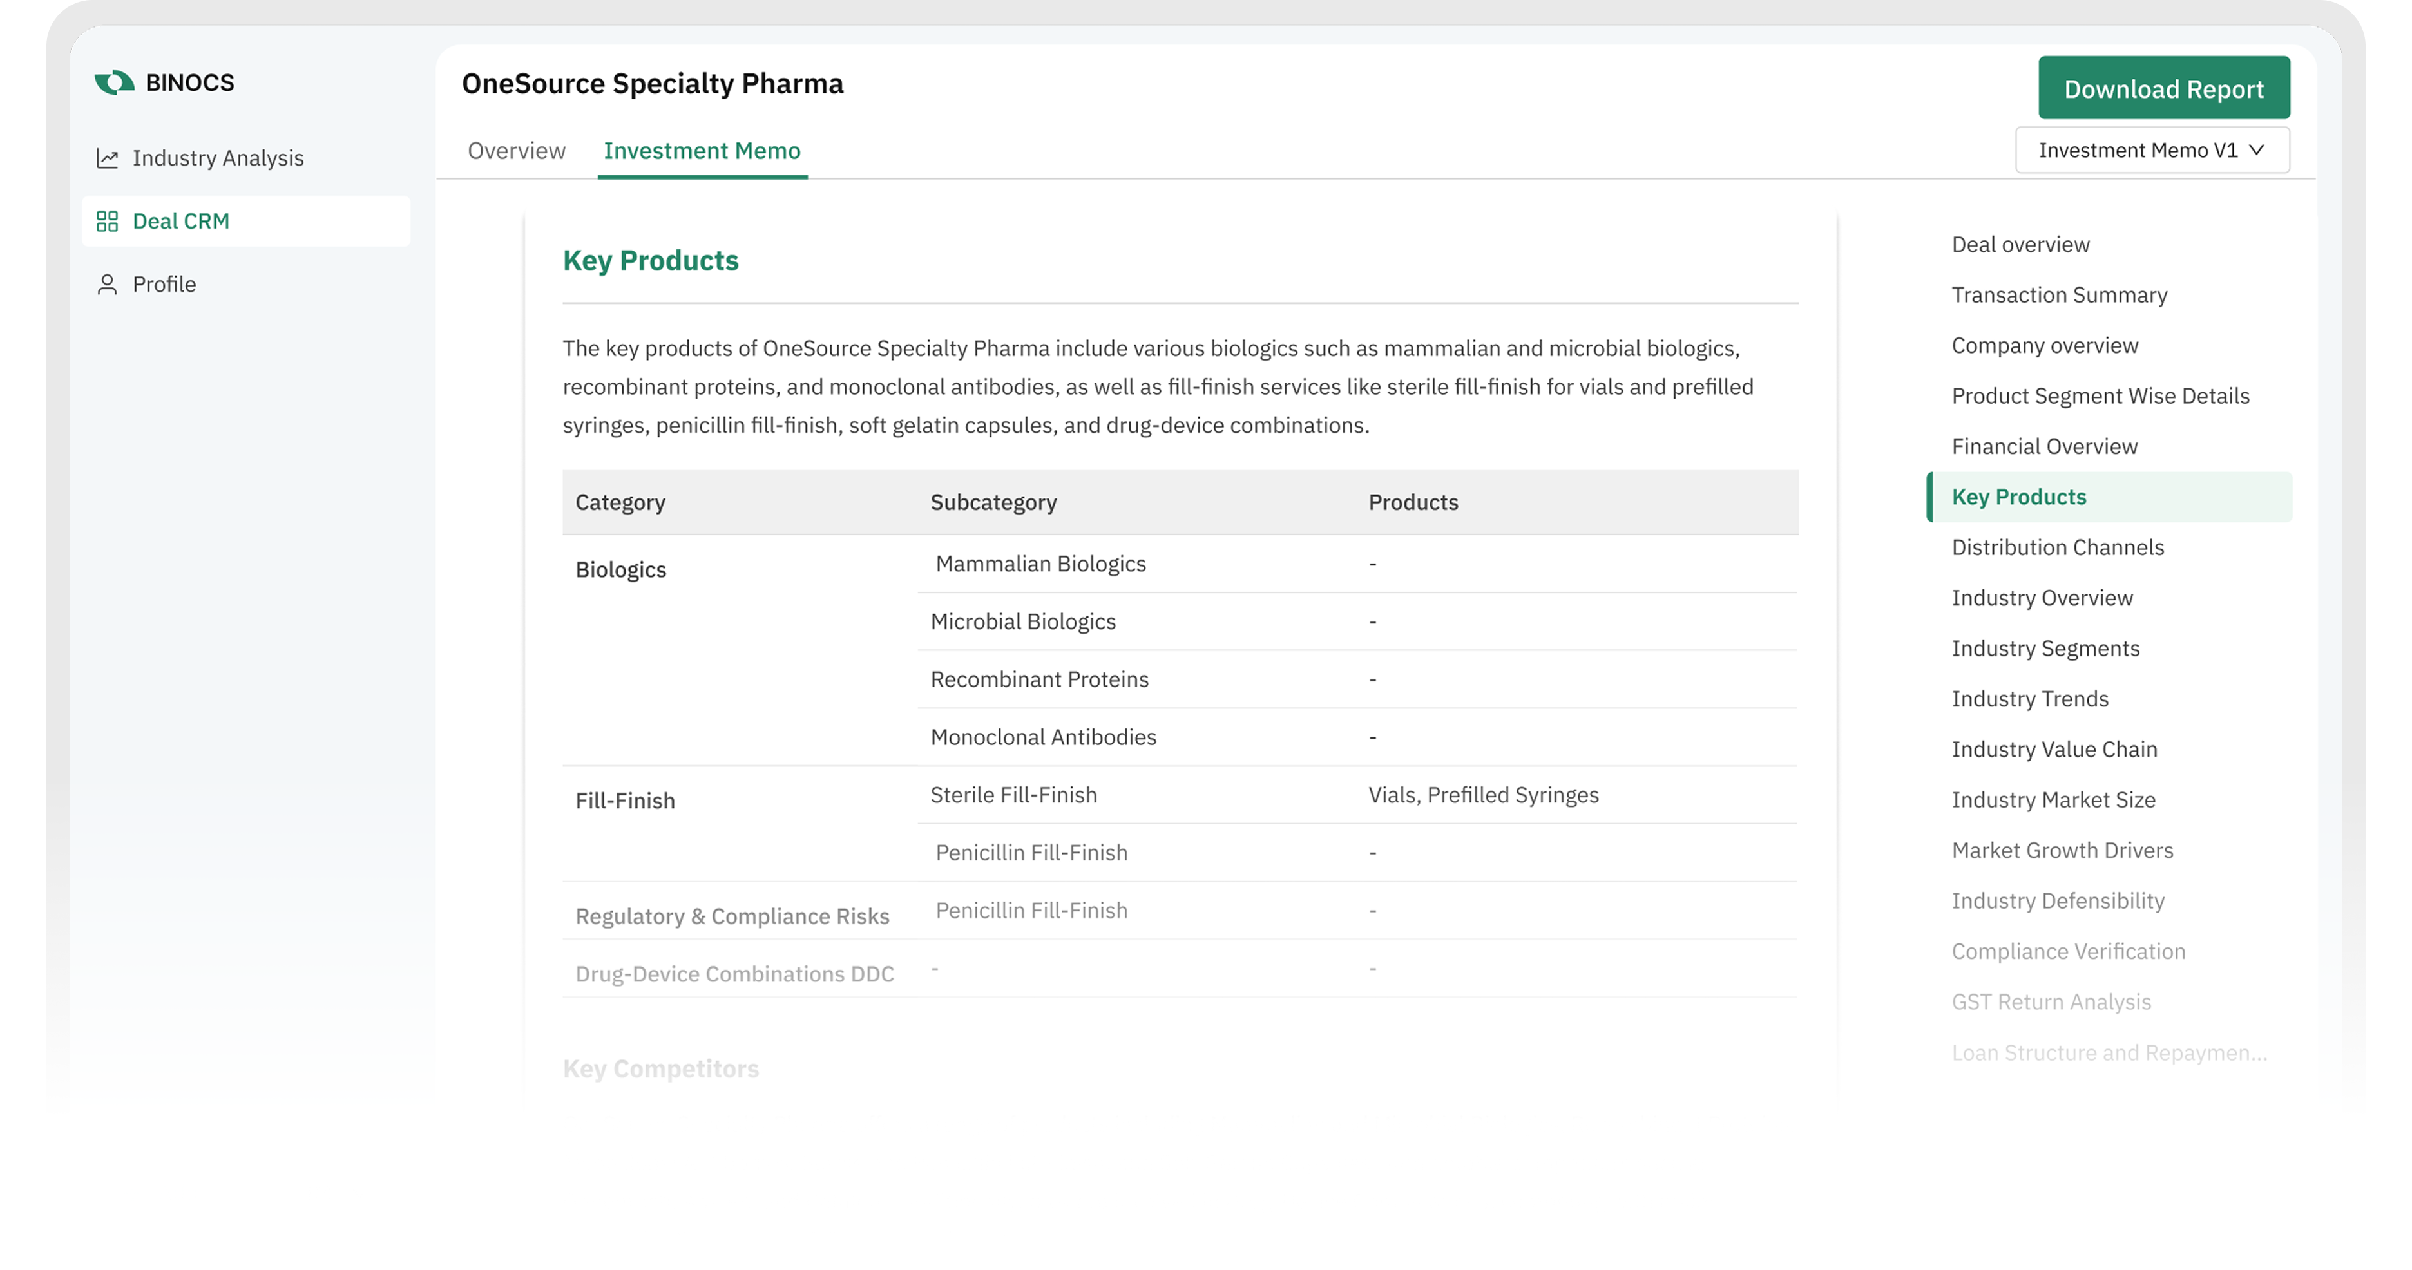
Task: Click the Sterile Fill-Finish cell
Action: click(1013, 795)
